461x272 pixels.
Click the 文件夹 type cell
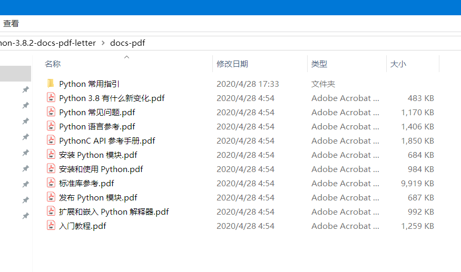[323, 84]
